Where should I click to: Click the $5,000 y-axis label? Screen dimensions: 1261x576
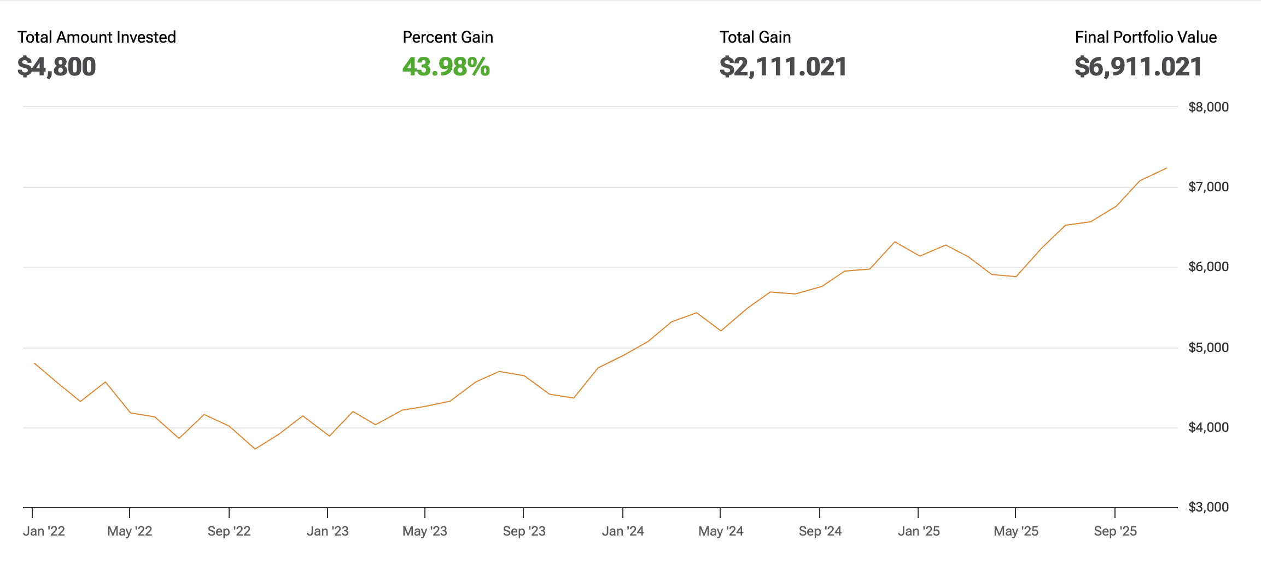tap(1209, 348)
